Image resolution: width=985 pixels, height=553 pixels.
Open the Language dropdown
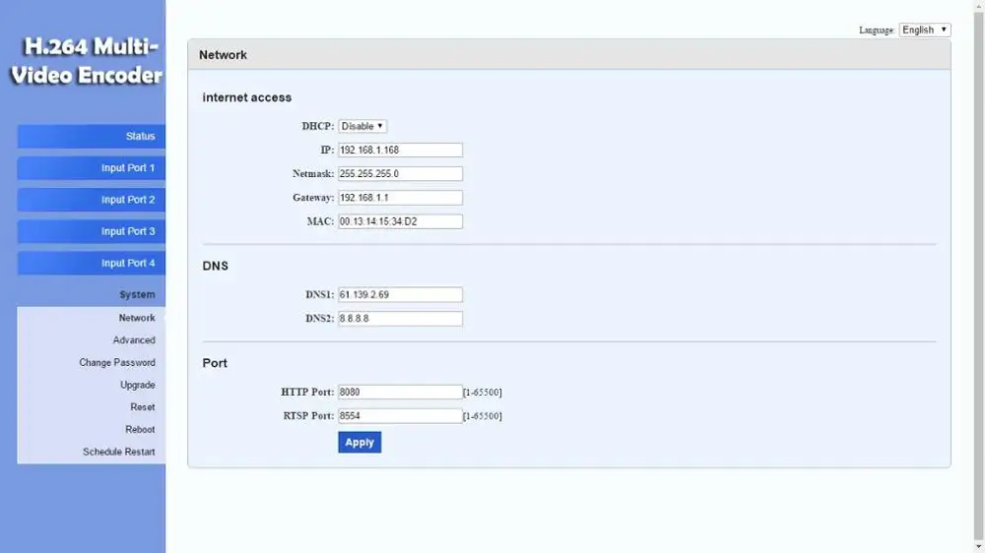(x=925, y=30)
